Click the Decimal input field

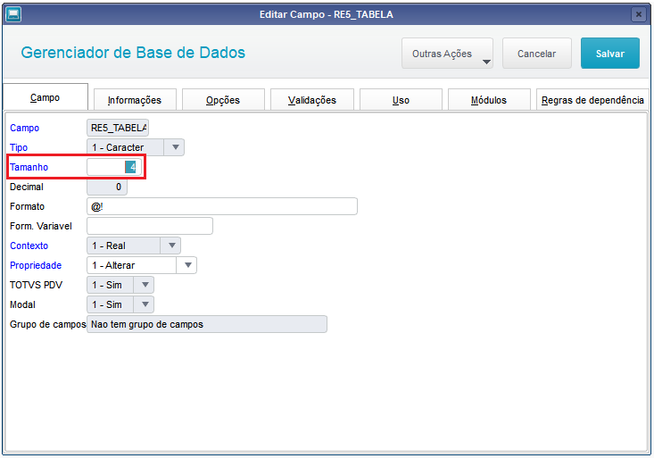point(107,187)
